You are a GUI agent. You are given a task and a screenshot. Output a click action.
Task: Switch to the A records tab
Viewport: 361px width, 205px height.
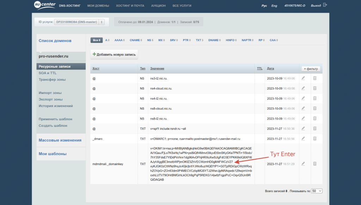tap(107, 40)
